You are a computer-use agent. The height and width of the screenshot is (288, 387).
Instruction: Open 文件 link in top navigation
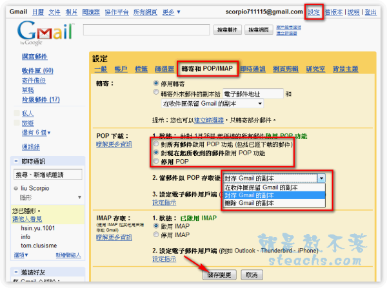(x=55, y=12)
